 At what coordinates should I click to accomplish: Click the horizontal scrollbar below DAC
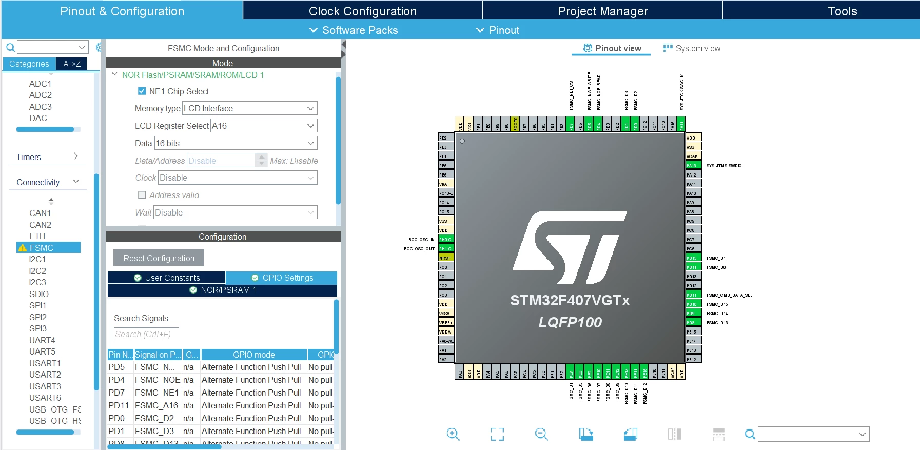pyautogui.click(x=45, y=129)
